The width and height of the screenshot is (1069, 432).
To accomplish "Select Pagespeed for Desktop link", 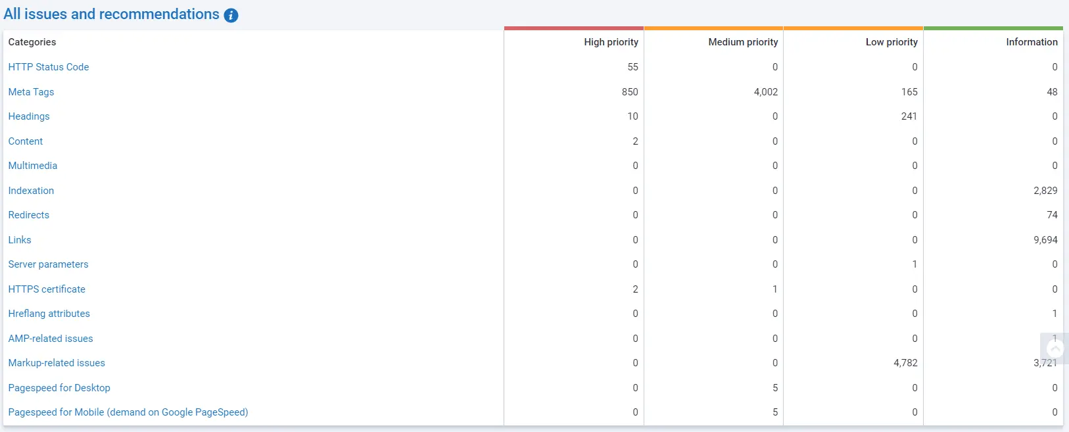I will click(59, 388).
